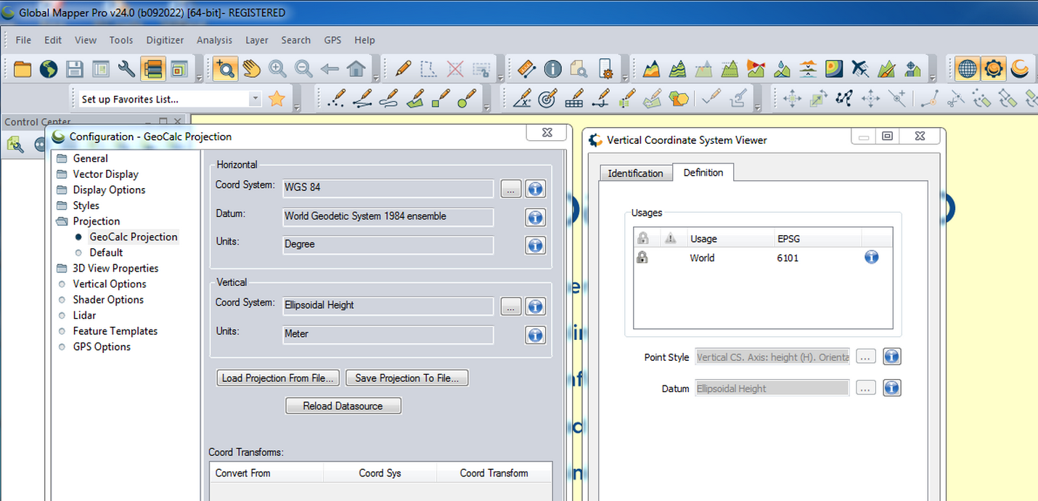Open the Measure ruler tool
Screen dimensions: 1038x501
(526, 69)
